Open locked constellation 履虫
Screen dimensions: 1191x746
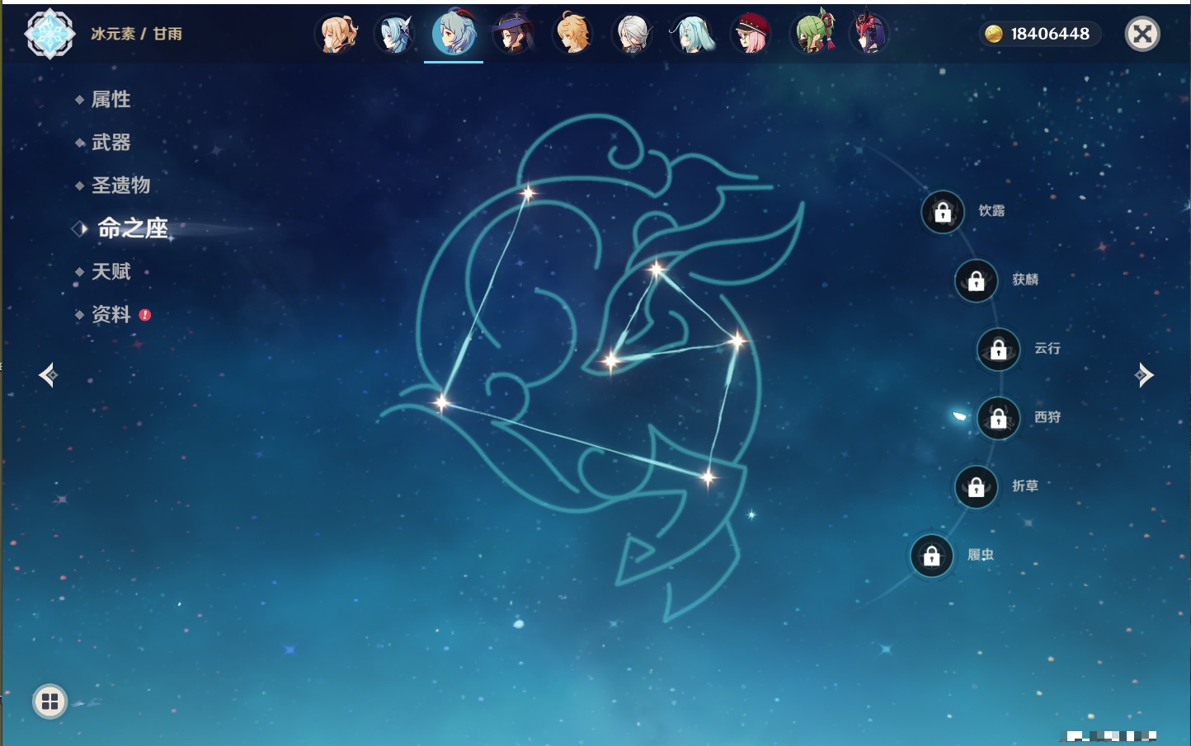932,556
